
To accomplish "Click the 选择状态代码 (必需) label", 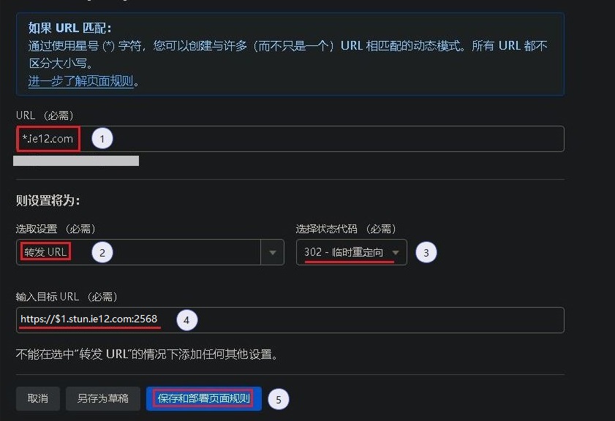I will tap(346, 229).
